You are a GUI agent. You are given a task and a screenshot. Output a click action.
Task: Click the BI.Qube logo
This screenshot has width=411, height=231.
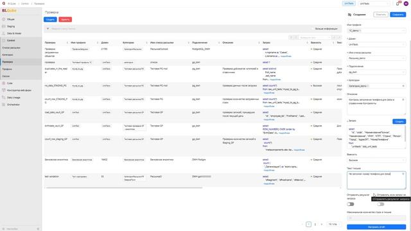tap(9, 10)
